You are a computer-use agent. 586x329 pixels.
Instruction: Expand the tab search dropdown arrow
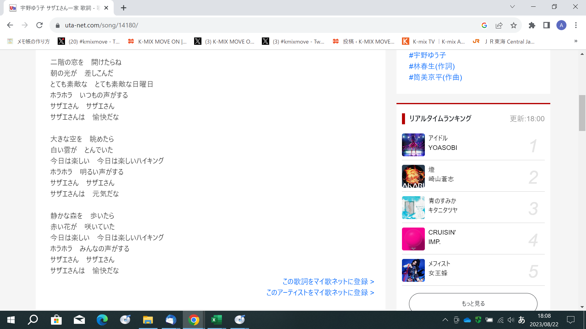pos(512,7)
